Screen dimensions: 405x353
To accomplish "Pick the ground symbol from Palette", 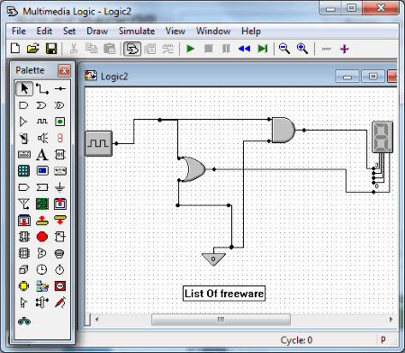I will pyautogui.click(x=60, y=187).
